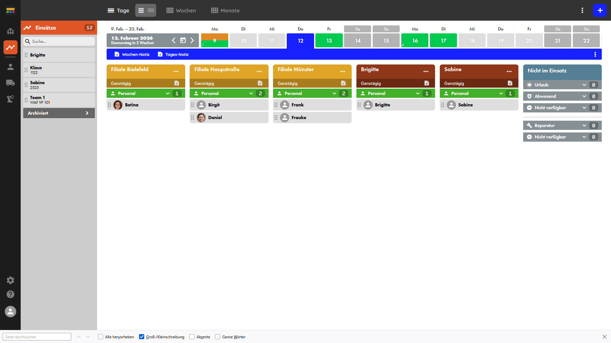Screen dimensions: 611x343
Task: Open calendar date picker icon
Action: click(x=183, y=40)
